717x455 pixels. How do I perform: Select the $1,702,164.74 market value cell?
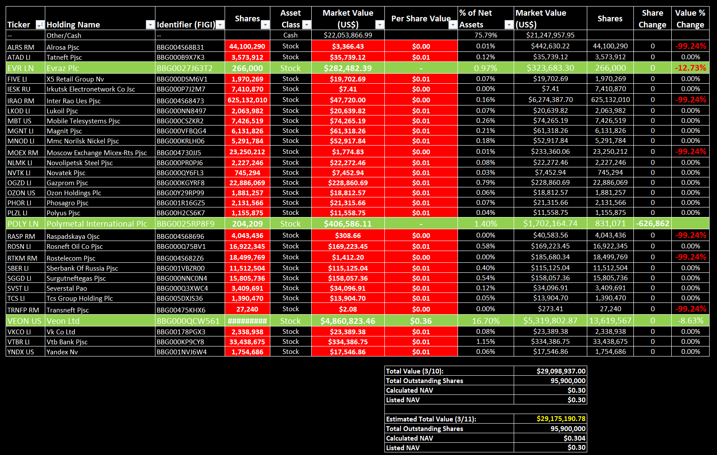[550, 224]
